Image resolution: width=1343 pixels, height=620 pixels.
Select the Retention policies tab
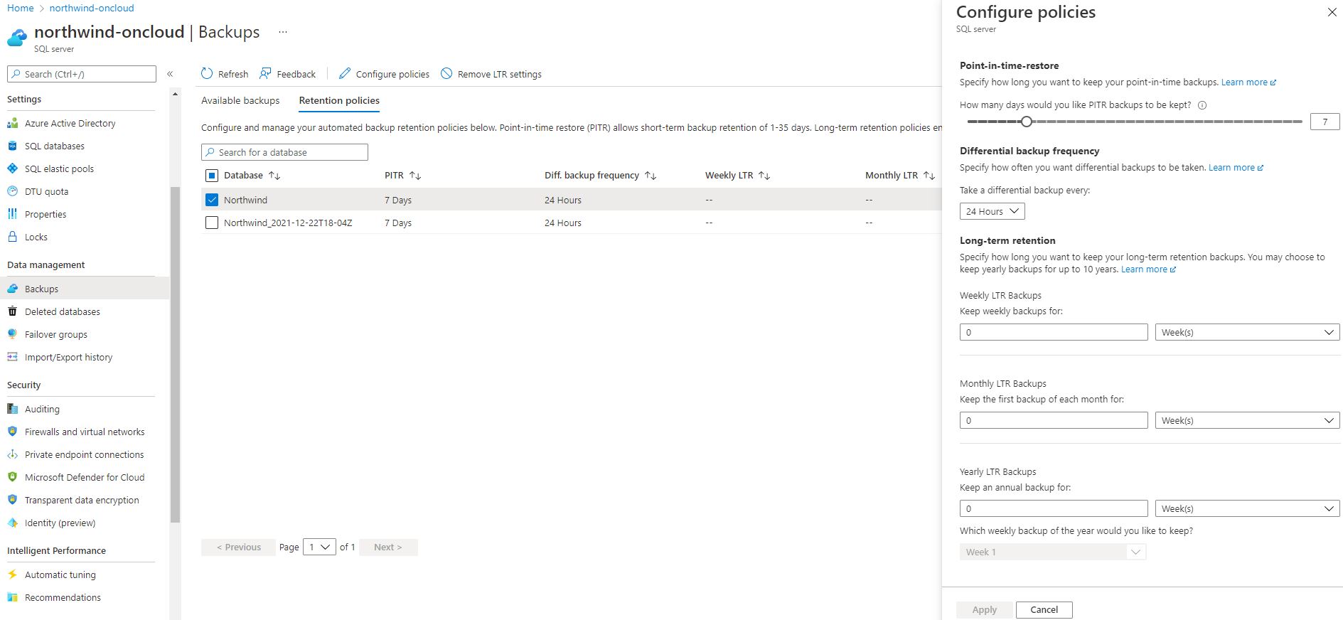(339, 100)
